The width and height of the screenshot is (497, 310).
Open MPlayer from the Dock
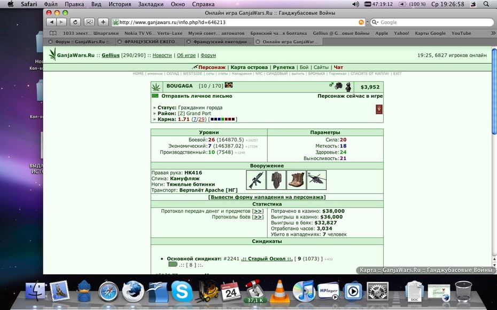[x=328, y=291]
